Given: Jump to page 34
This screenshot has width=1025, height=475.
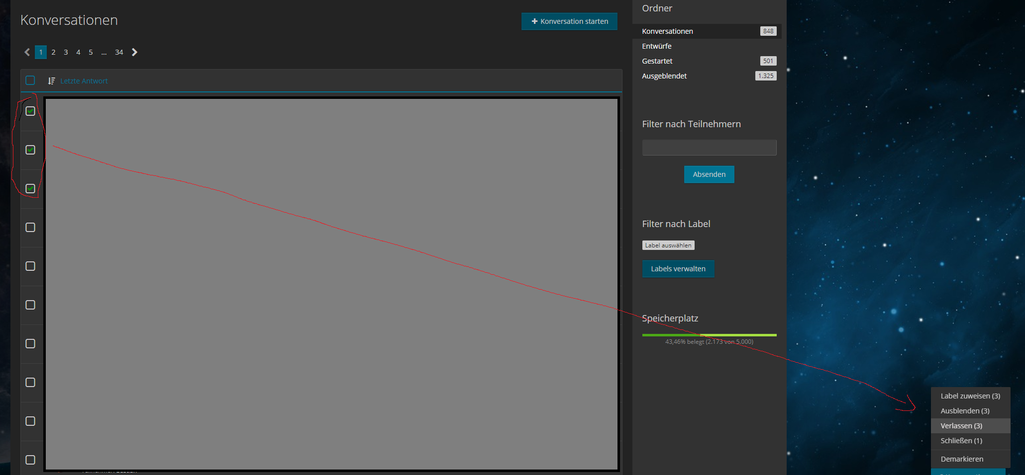Looking at the screenshot, I should pos(119,52).
